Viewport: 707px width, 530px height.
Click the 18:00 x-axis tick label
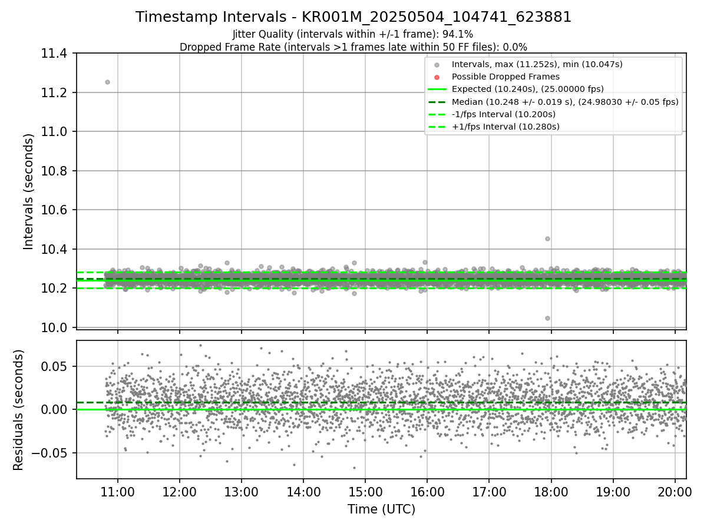[551, 492]
